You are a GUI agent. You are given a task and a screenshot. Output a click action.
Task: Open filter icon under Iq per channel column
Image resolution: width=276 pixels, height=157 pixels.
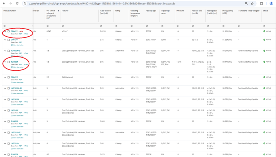coord(101,26)
